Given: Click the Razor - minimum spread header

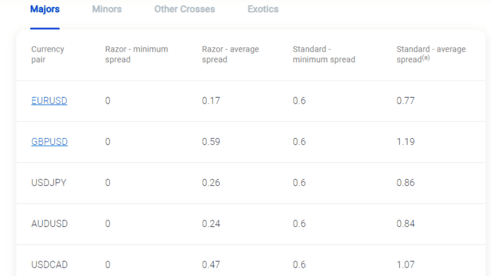Looking at the screenshot, I should 136,54.
